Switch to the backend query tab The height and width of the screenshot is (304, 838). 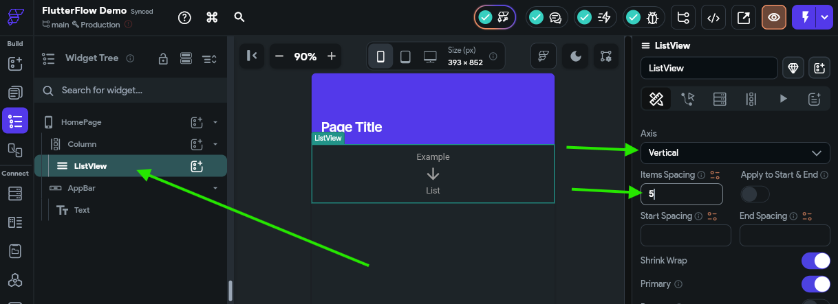(720, 99)
